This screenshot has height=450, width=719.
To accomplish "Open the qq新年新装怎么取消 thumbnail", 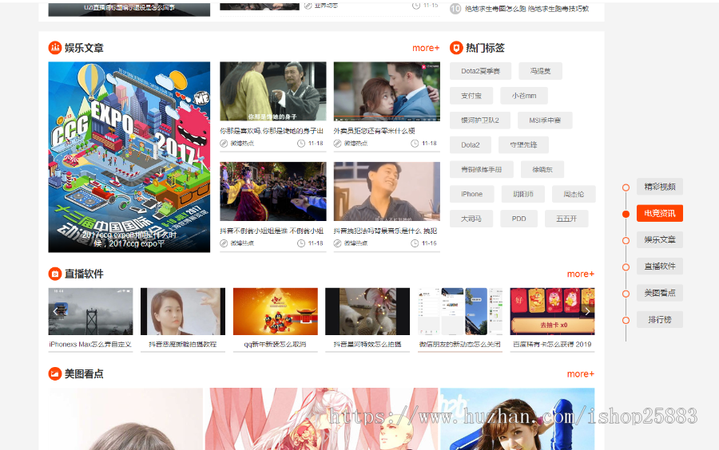I will 275,311.
